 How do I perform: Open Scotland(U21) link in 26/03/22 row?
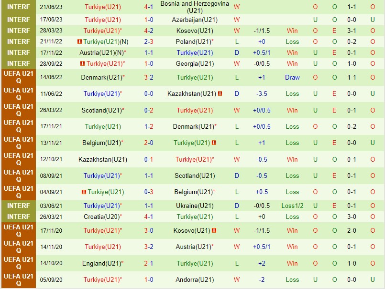click(103, 111)
